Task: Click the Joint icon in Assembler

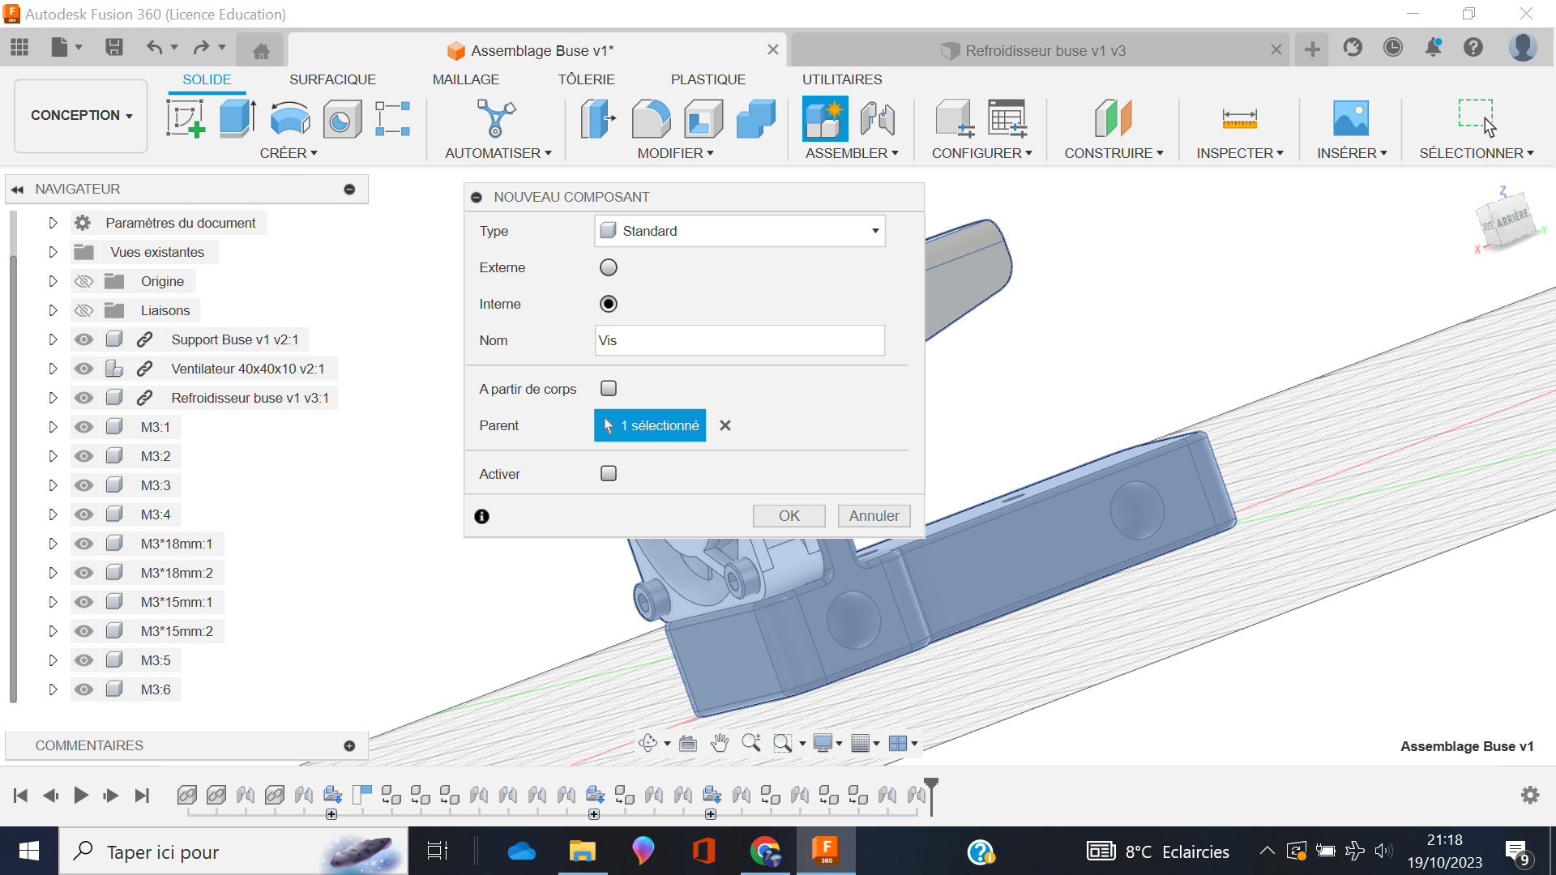Action: click(877, 118)
